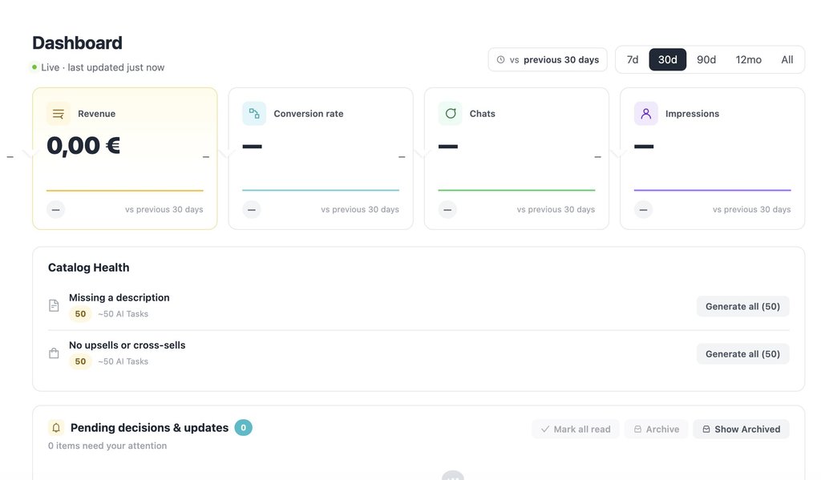This screenshot has width=821, height=480.
Task: Click the No upsells or cross-sells label
Action: (x=127, y=345)
